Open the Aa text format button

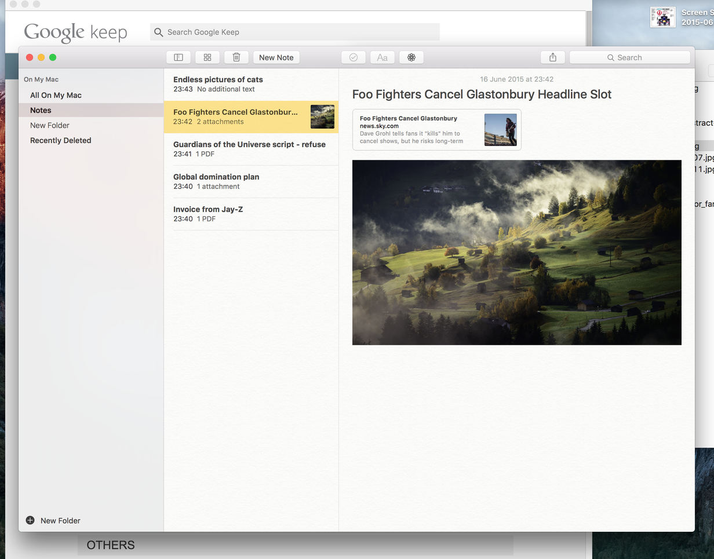click(x=382, y=57)
